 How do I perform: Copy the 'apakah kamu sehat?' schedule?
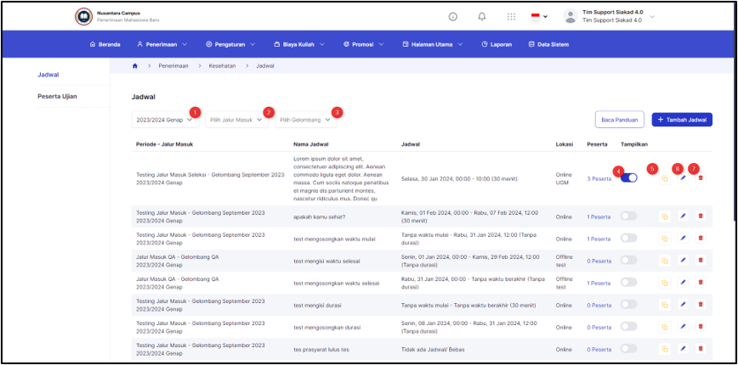665,216
